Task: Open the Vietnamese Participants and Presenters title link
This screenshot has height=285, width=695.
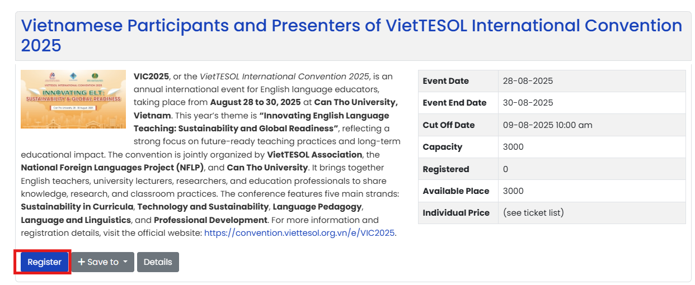Action: tap(351, 35)
